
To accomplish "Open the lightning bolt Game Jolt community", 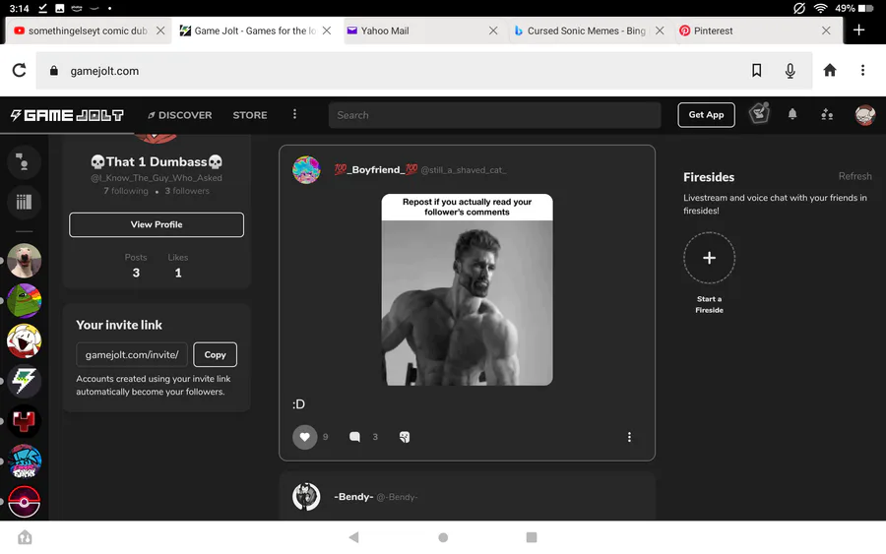I will pos(24,381).
